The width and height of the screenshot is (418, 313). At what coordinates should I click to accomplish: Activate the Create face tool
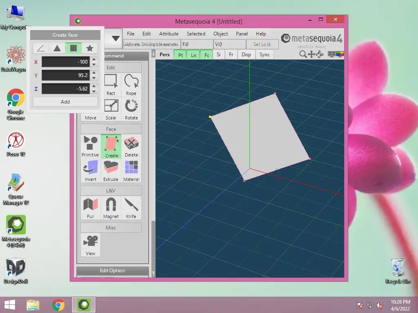[111, 146]
